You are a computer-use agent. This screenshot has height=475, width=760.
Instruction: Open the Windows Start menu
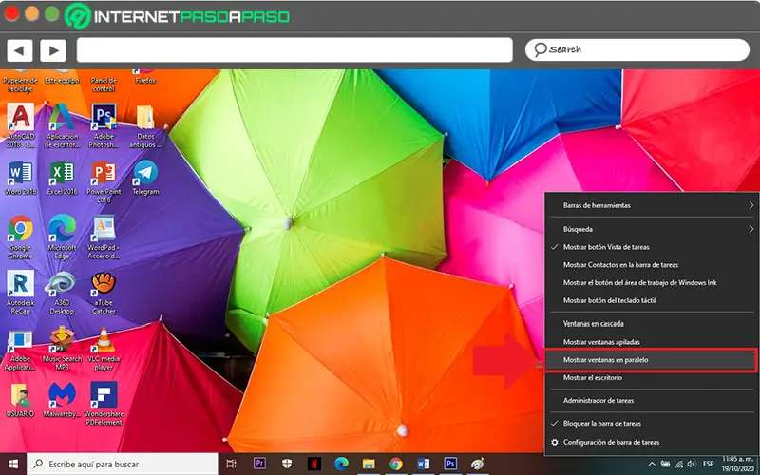coord(13,464)
